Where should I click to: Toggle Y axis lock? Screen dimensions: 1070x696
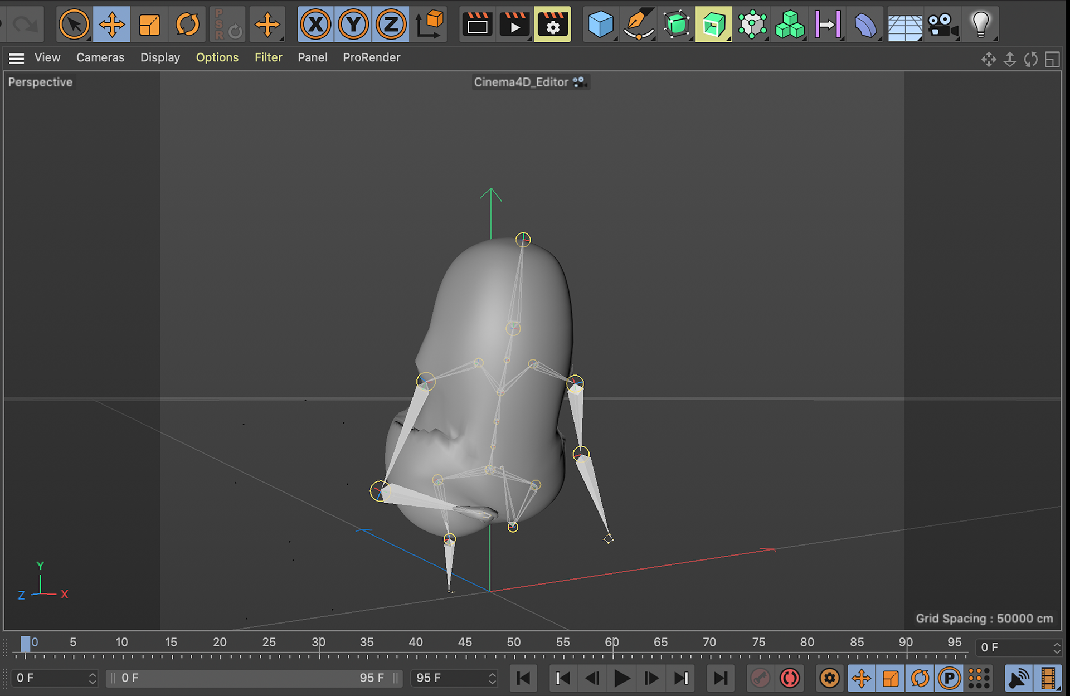353,25
